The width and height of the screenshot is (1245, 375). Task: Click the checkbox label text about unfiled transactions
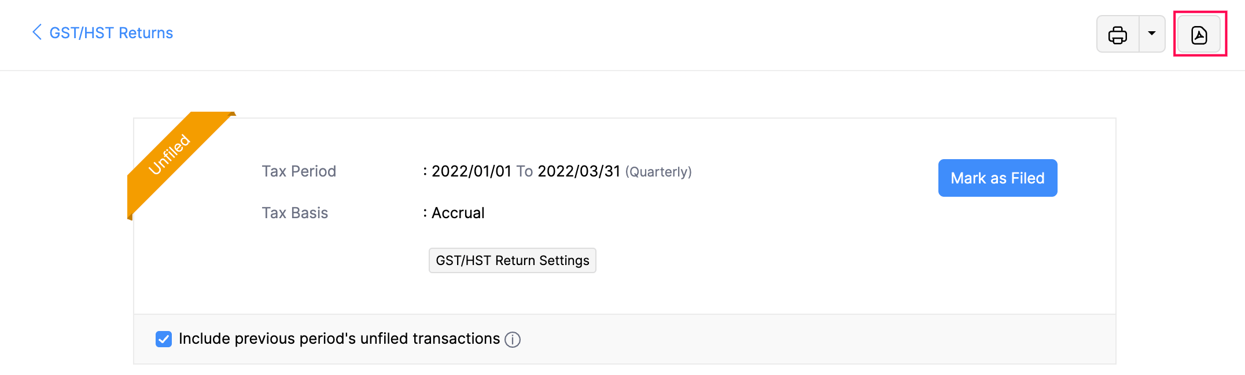click(x=339, y=339)
